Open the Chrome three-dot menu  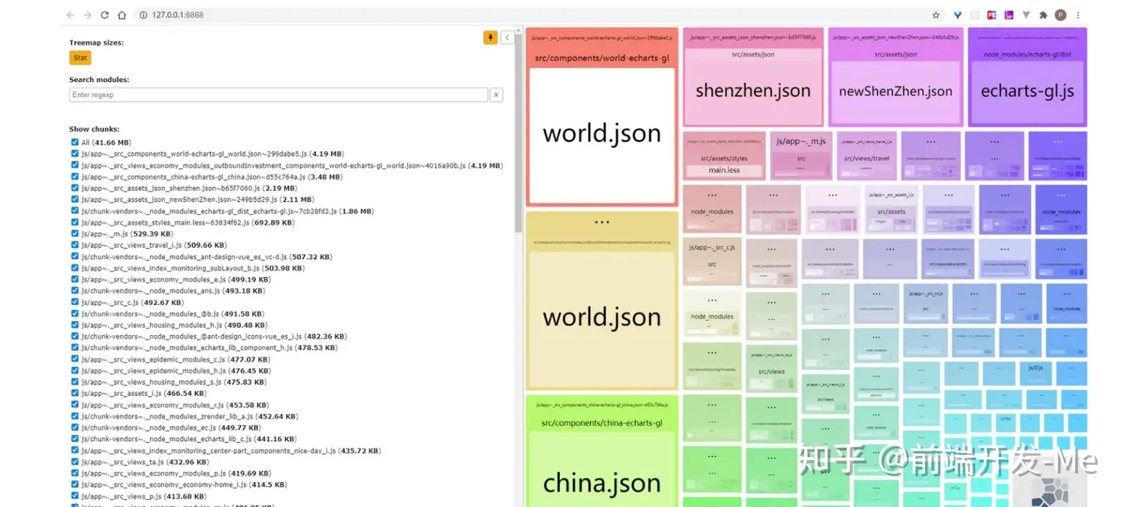(x=1079, y=15)
